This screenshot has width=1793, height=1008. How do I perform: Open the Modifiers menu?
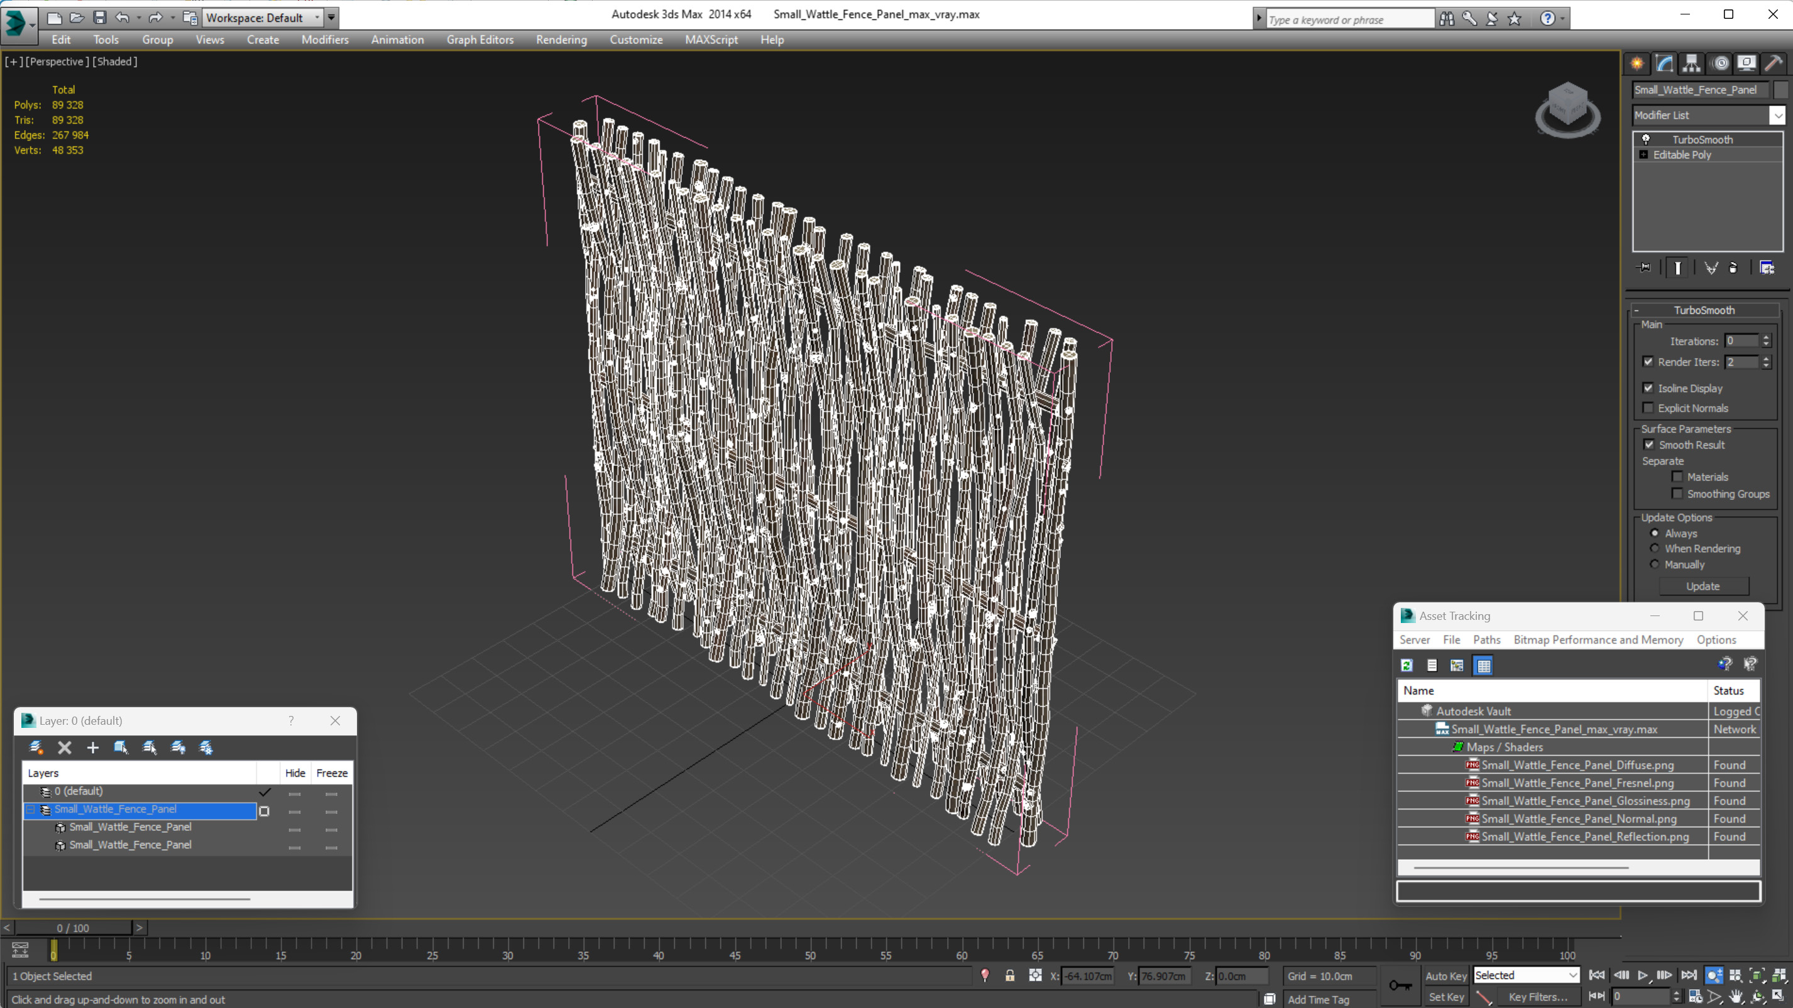pyautogui.click(x=324, y=40)
